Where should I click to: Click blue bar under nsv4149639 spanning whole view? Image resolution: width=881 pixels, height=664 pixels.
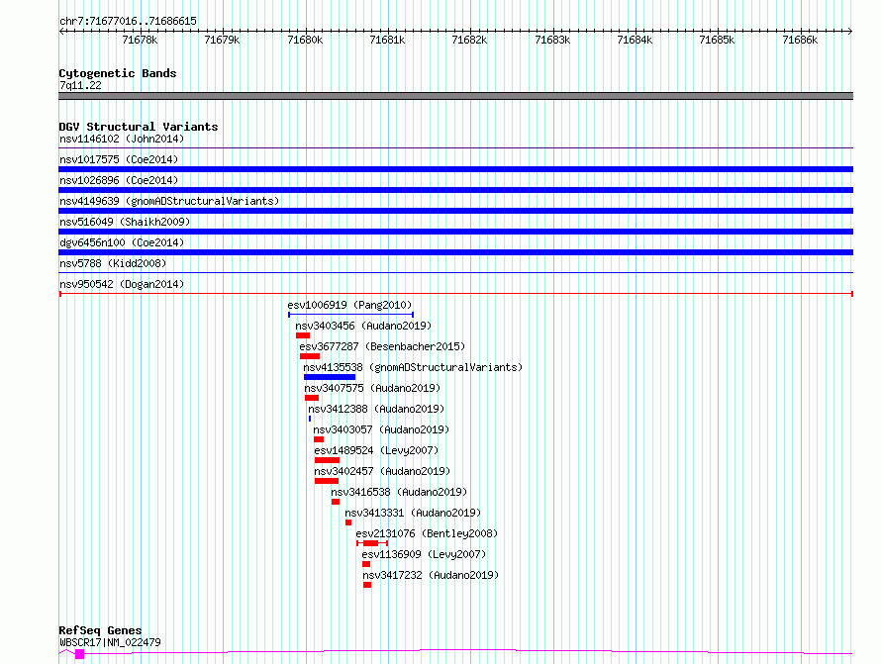pyautogui.click(x=455, y=211)
